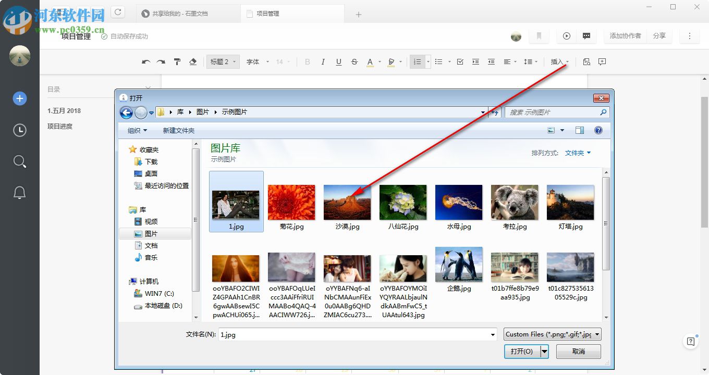The width and height of the screenshot is (709, 375).
Task: Select WIN7 (C:) drive
Action: [x=154, y=294]
